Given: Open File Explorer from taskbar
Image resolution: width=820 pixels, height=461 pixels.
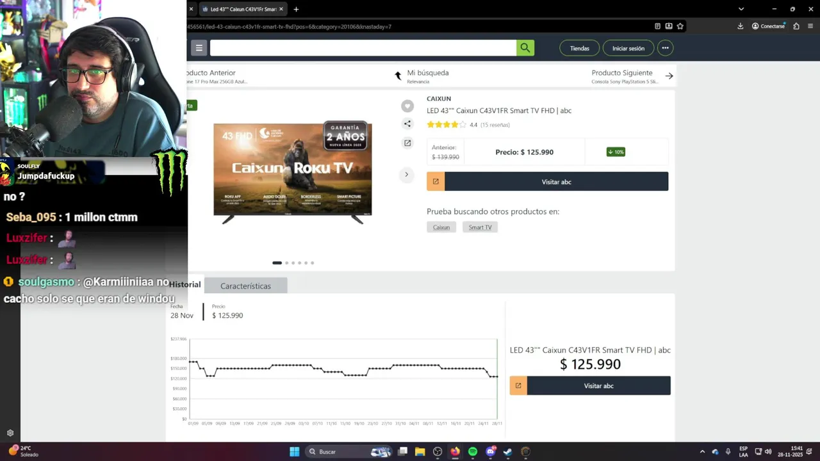Looking at the screenshot, I should (x=420, y=451).
